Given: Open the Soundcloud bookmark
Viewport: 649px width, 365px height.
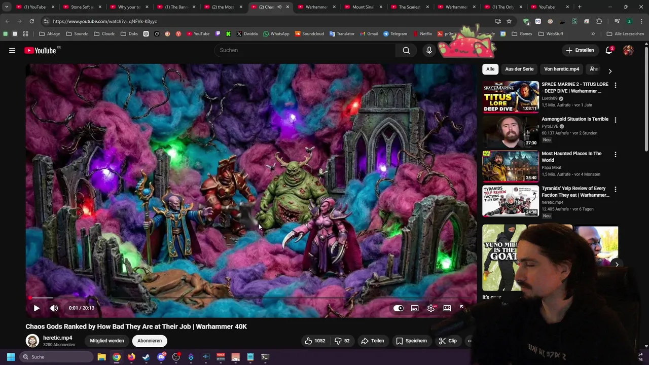Looking at the screenshot, I should point(309,34).
